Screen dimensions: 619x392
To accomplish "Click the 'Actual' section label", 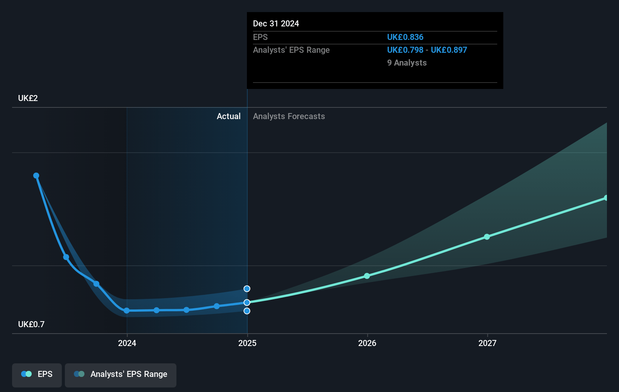I will point(228,116).
